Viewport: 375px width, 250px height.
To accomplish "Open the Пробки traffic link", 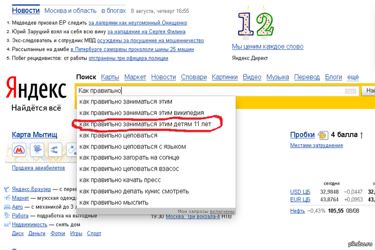I will [x=302, y=135].
